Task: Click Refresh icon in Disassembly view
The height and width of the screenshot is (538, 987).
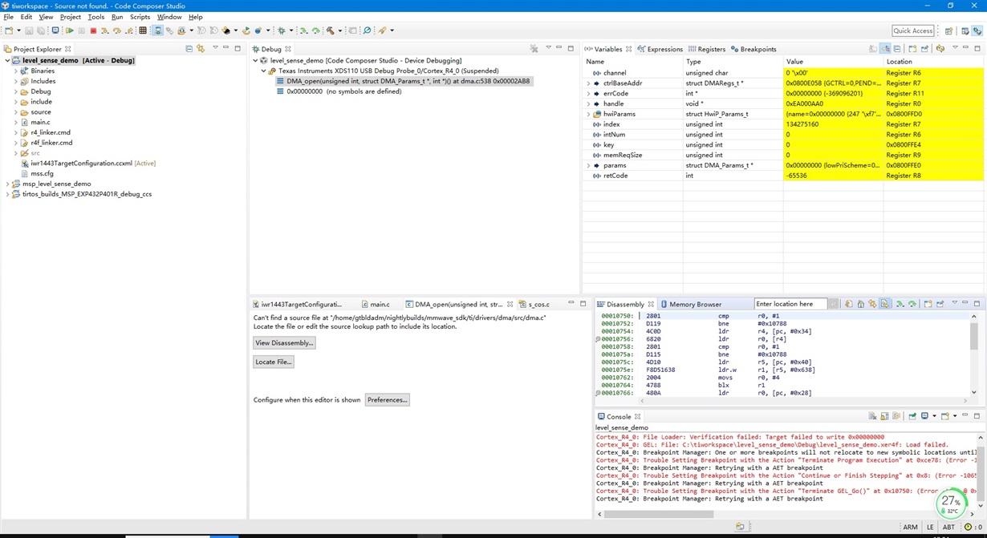Action: [x=848, y=305]
